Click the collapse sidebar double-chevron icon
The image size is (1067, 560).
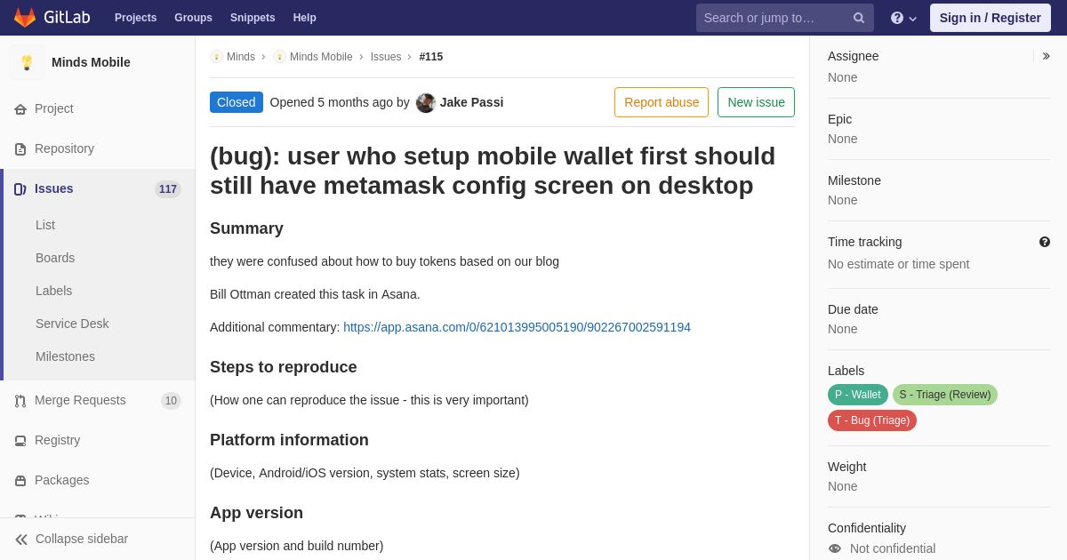(x=21, y=540)
